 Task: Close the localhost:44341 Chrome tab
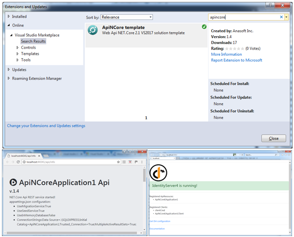39,156
